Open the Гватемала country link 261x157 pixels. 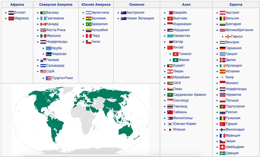55,18
